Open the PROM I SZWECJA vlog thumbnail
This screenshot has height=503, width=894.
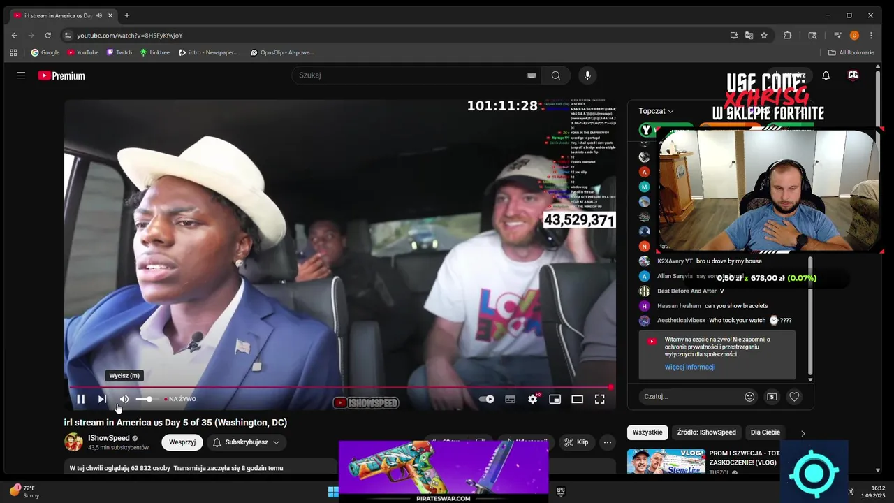coord(666,461)
